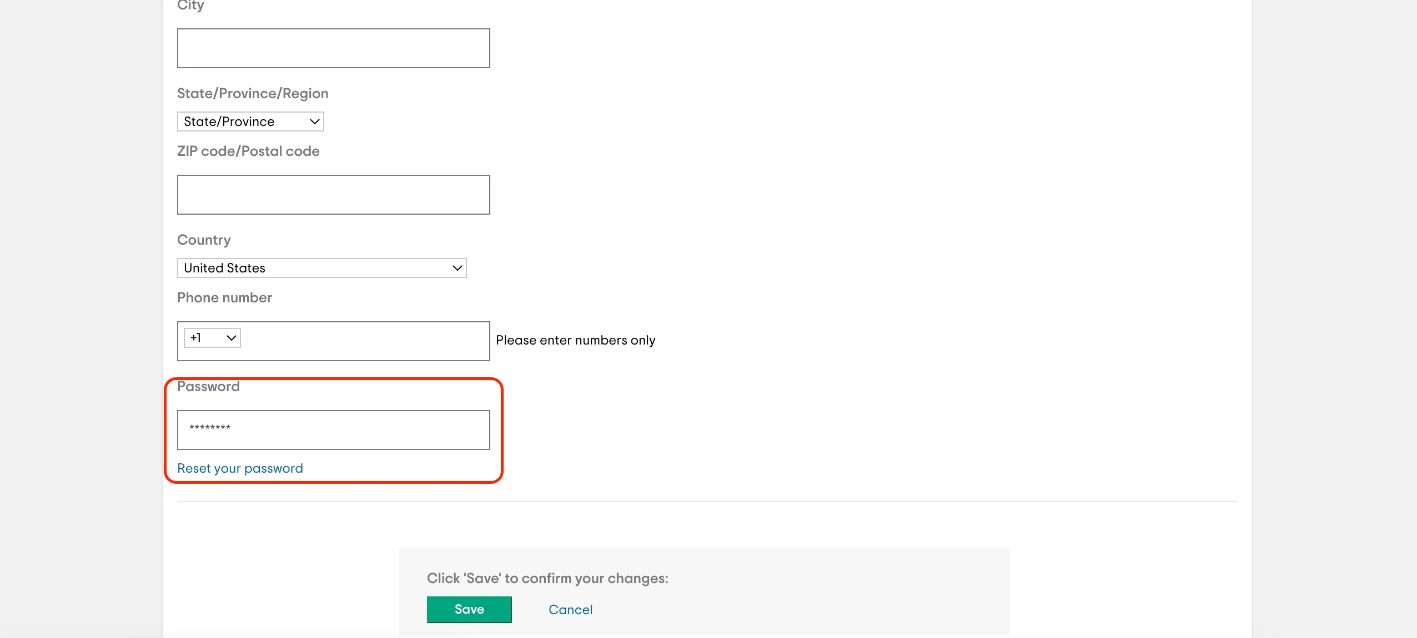Click the State/Province dropdown chevron arrow
This screenshot has width=1417, height=638.
click(x=314, y=121)
